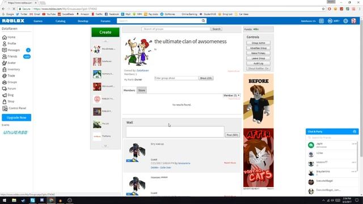Open the Forums menu item
This screenshot has width=363, height=204.
click(105, 21)
